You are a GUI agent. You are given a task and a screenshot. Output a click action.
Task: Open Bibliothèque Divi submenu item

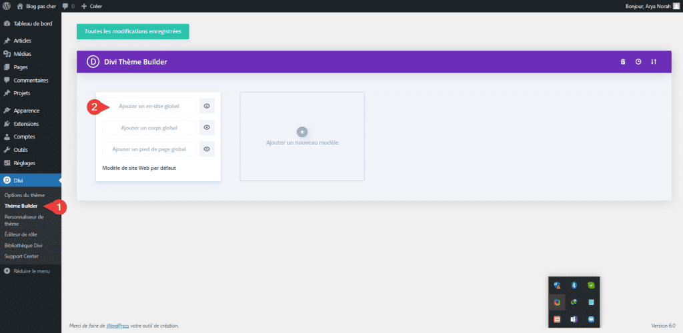pyautogui.click(x=23, y=245)
